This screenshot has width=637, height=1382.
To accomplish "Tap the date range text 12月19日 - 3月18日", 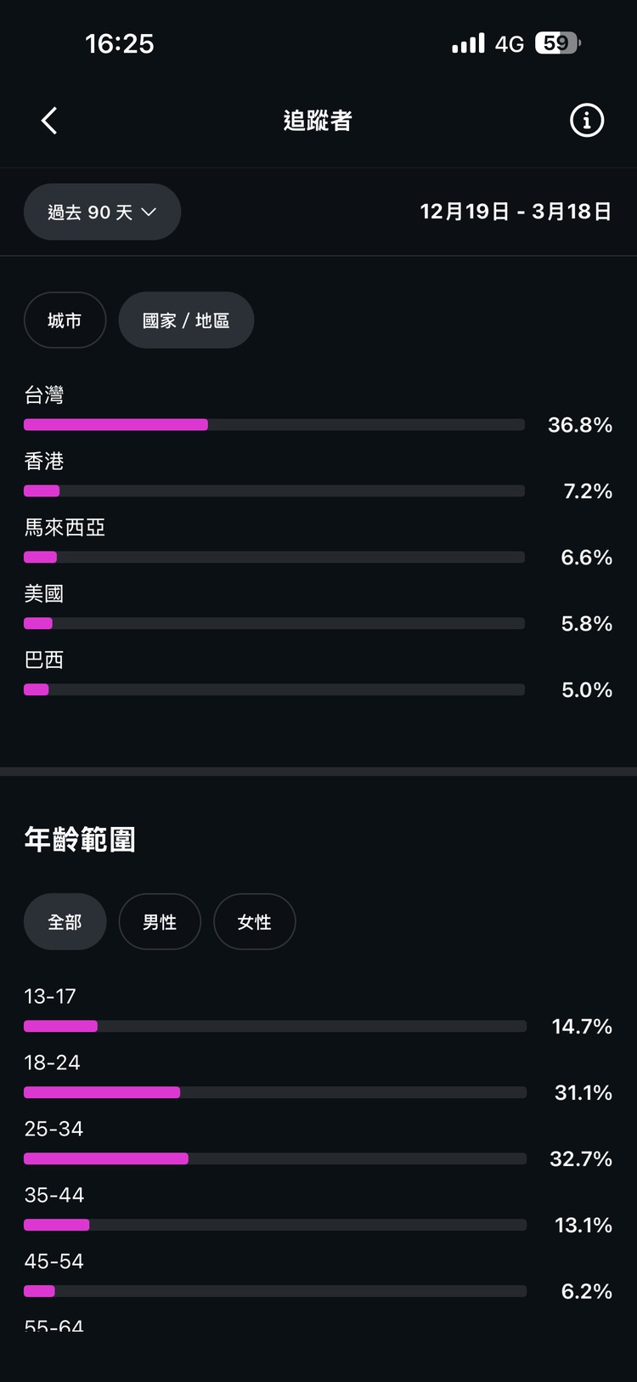I will coord(515,212).
